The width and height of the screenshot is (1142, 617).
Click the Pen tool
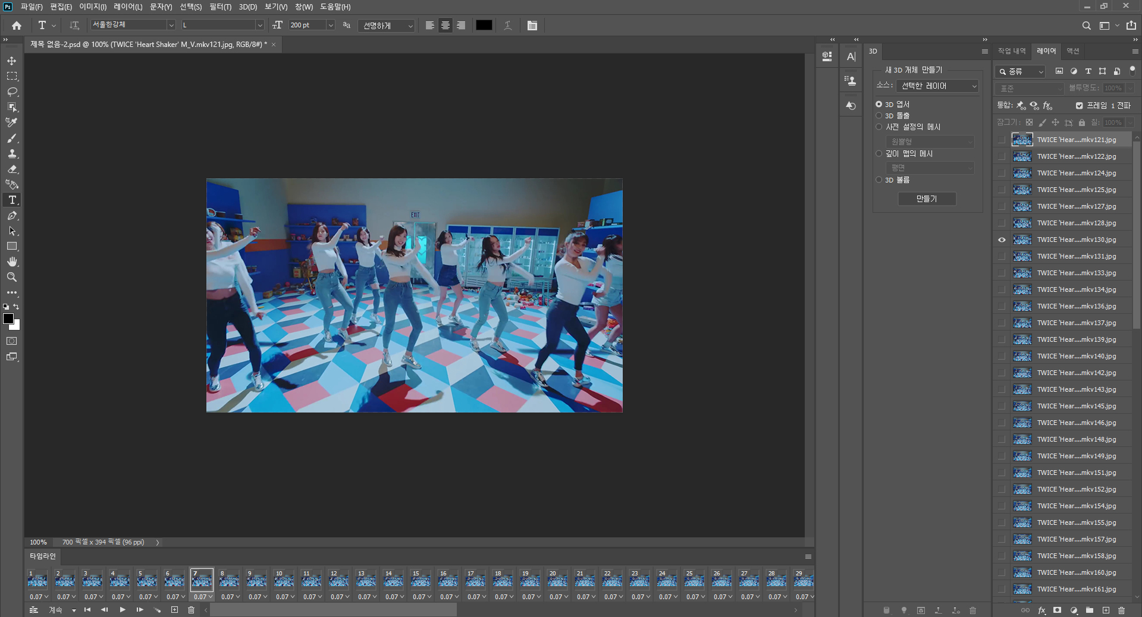12,215
